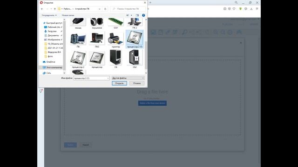Select Сеть in navigation pane

pos(47,73)
